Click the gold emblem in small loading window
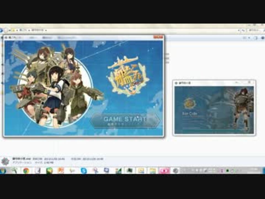Image resolution: width=265 pixels, height=199 pixels. [189, 103]
